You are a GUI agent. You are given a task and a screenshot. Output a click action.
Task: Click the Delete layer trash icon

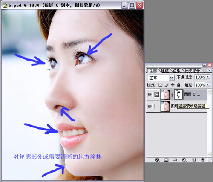[x=203, y=160]
